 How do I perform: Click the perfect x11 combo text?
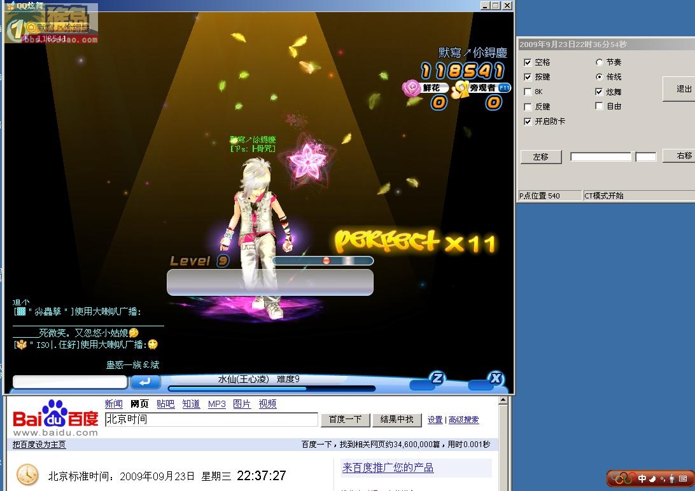tap(416, 242)
